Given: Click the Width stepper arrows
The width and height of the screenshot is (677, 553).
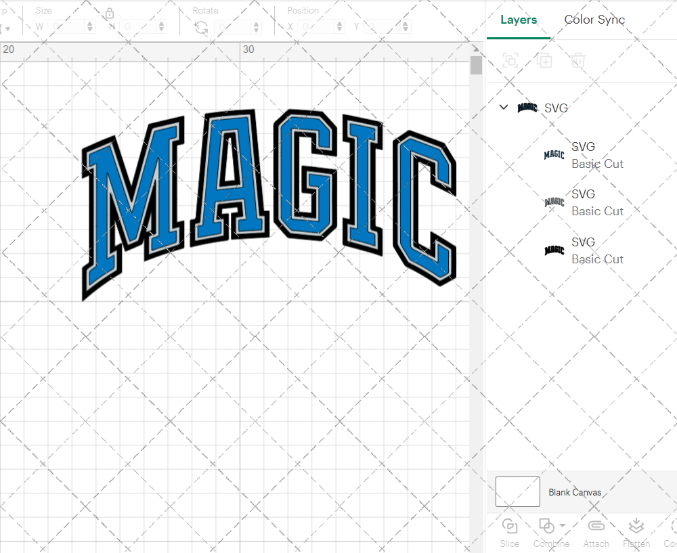Looking at the screenshot, I should click(90, 27).
